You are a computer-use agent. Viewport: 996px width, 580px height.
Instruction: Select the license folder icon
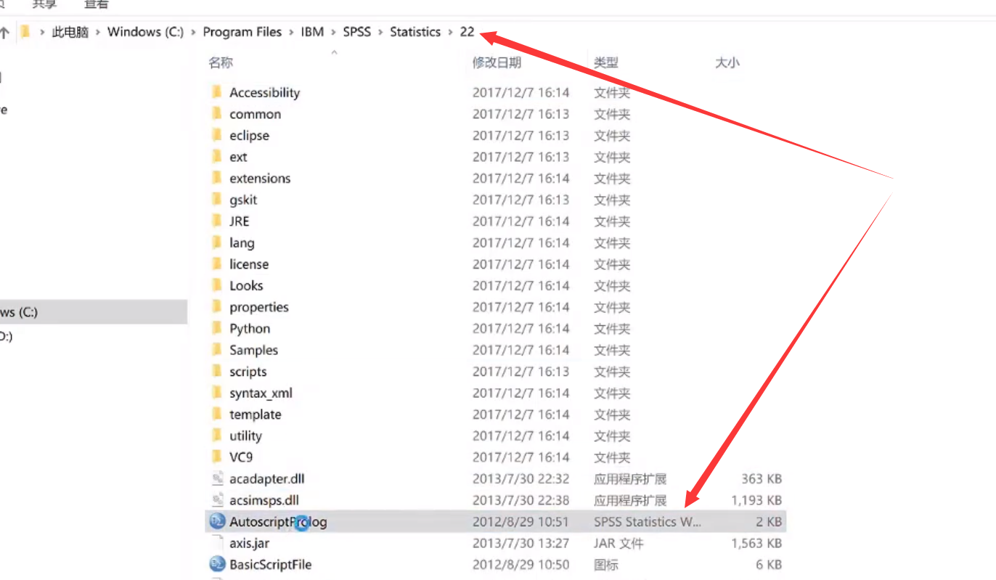[x=216, y=264]
